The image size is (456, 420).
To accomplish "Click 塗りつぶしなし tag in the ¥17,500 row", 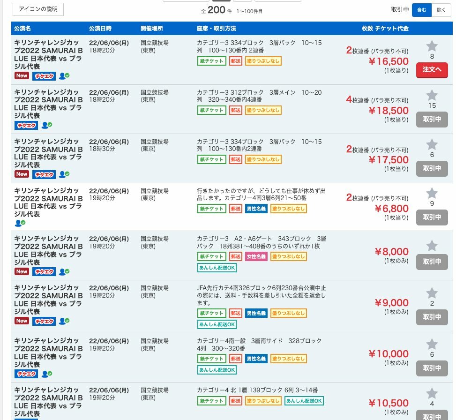I will click(x=263, y=159).
